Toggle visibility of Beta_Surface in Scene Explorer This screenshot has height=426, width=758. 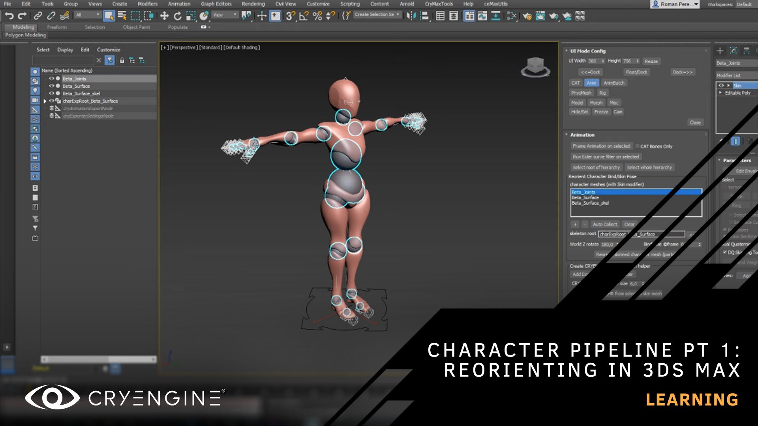point(52,86)
